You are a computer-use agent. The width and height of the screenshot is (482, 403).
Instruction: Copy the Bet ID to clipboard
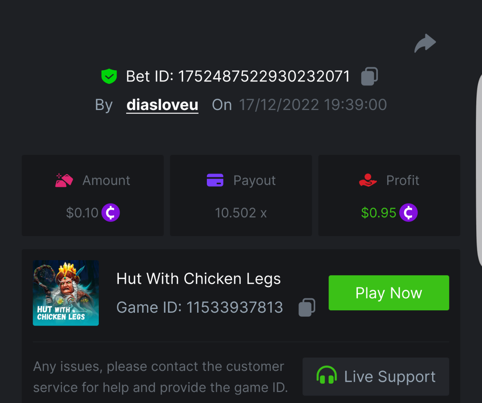tap(370, 76)
